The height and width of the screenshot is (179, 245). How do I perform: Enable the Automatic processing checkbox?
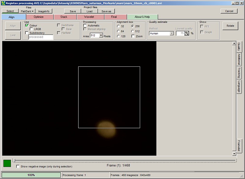point(85,26)
